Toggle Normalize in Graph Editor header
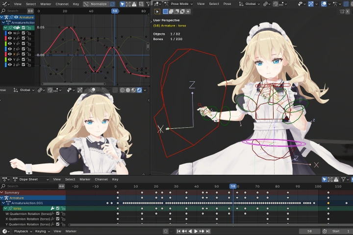353x235 pixels. click(x=96, y=4)
